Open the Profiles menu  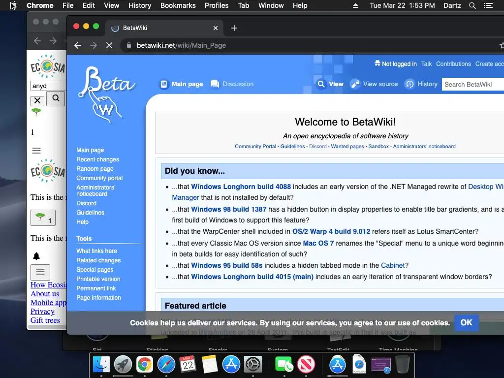coord(217,5)
